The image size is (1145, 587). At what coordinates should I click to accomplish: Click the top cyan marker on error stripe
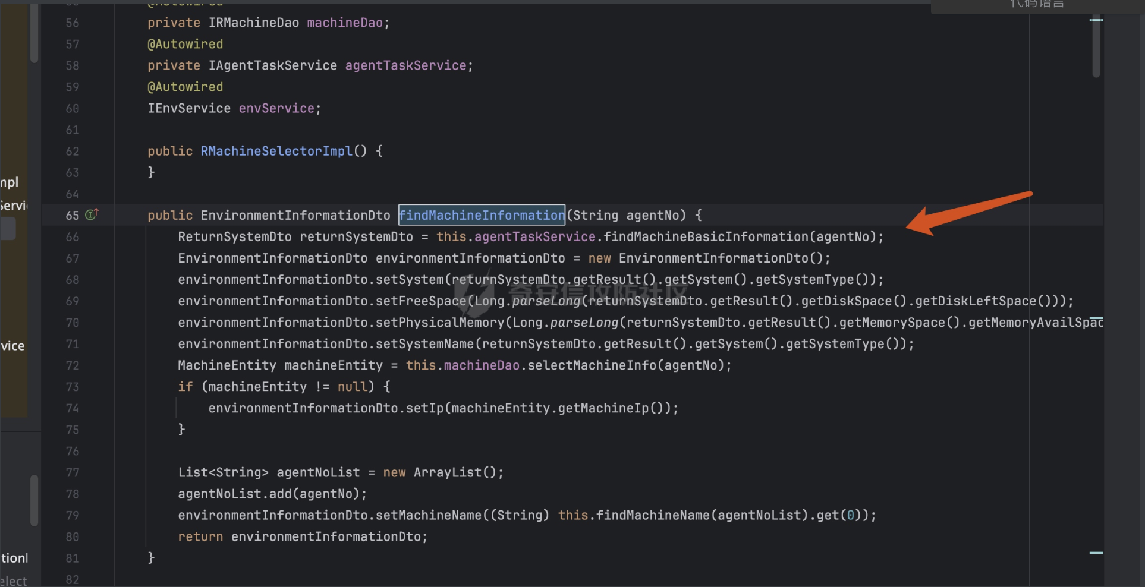[1096, 20]
